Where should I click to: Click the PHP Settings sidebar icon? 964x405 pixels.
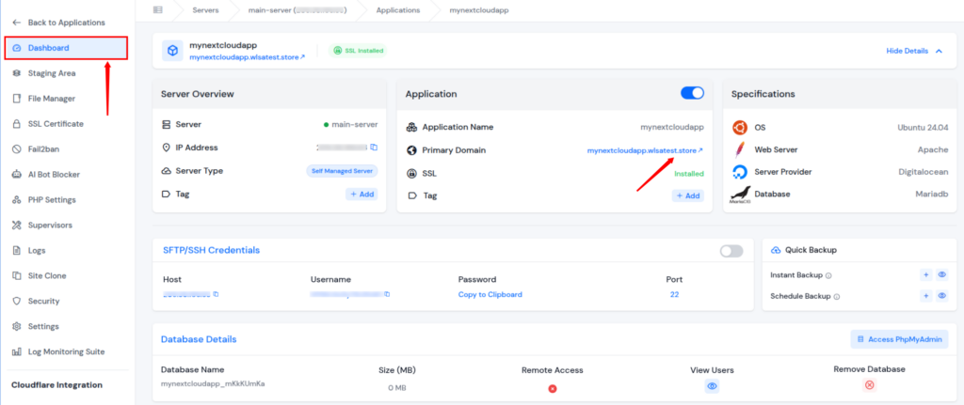tap(17, 200)
